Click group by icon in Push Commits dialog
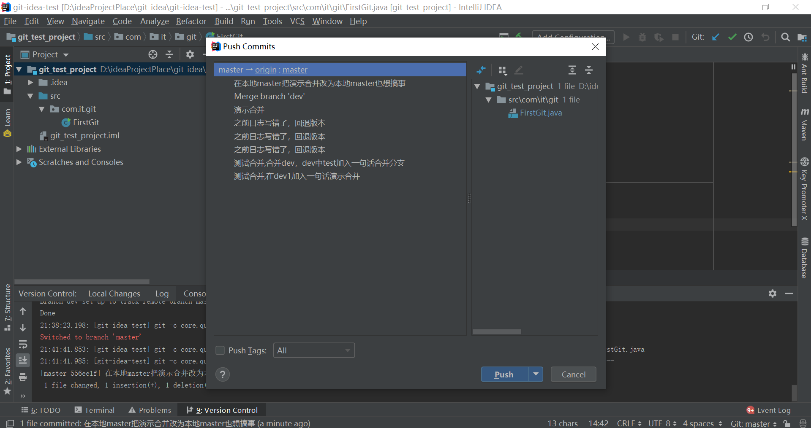Image resolution: width=811 pixels, height=428 pixels. pyautogui.click(x=502, y=70)
